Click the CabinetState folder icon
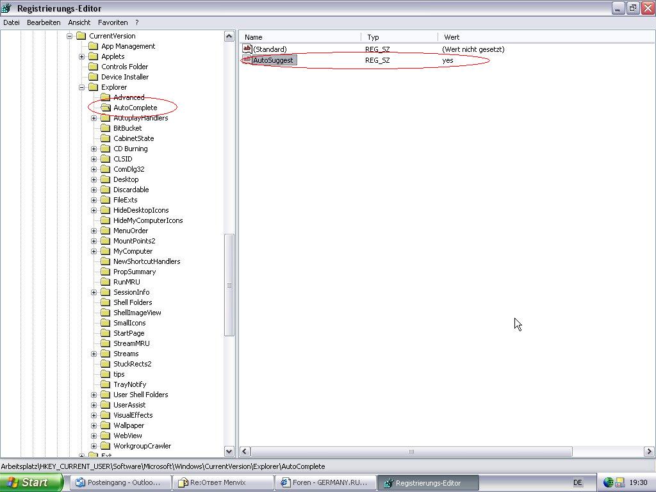Image resolution: width=656 pixels, height=492 pixels. [106, 138]
